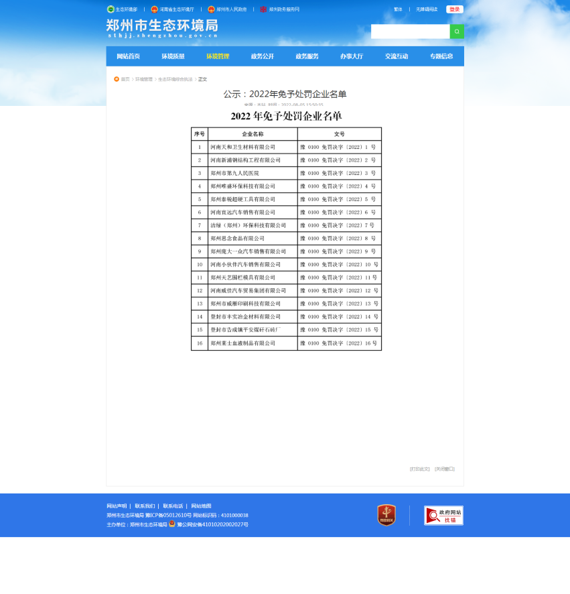
Task: Open the 专题信息 nav item
Action: [x=441, y=56]
